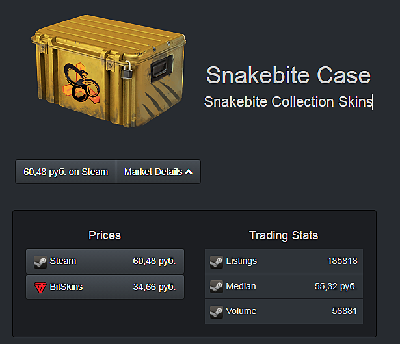The image size is (400, 344).
Task: Click the Snakebite Case title
Action: click(288, 75)
